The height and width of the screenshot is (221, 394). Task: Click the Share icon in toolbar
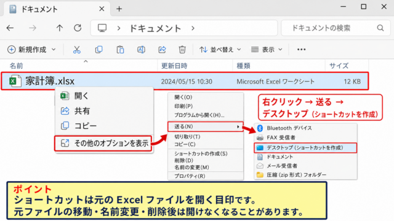point(162,50)
